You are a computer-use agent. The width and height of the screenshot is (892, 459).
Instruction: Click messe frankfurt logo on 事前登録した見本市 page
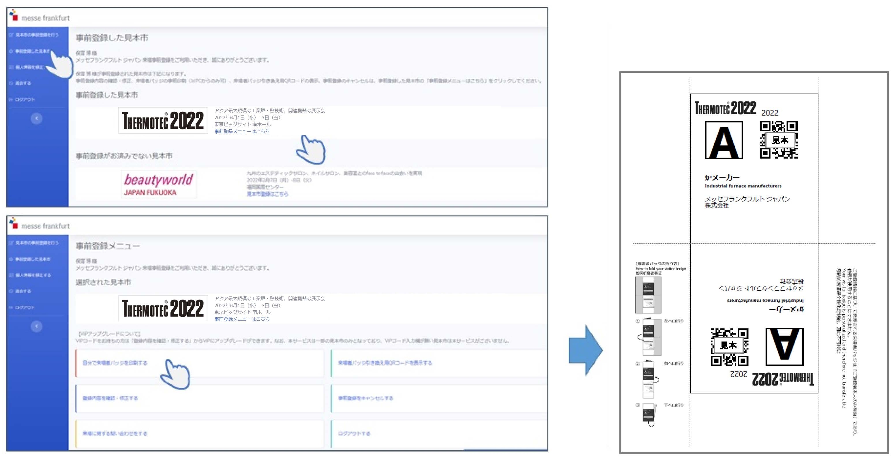[x=40, y=16]
